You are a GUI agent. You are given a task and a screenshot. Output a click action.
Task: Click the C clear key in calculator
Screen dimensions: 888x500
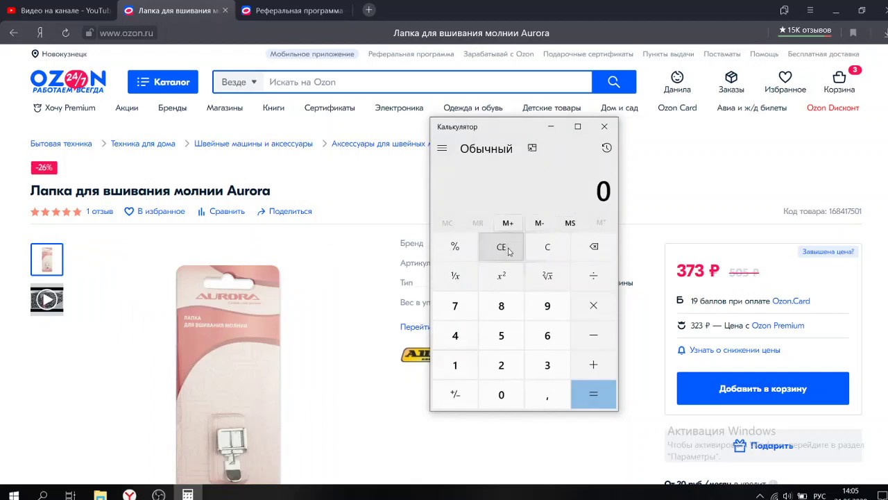click(547, 247)
